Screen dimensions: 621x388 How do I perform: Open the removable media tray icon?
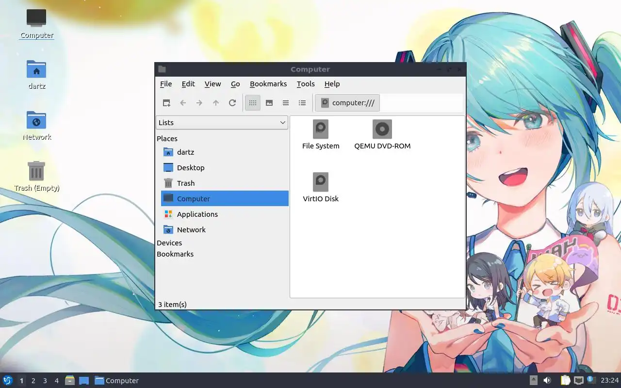click(534, 380)
